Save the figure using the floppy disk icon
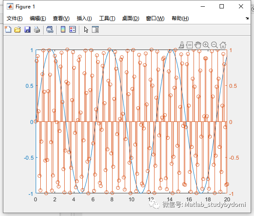The width and height of the screenshot is (254, 216). click(x=27, y=30)
